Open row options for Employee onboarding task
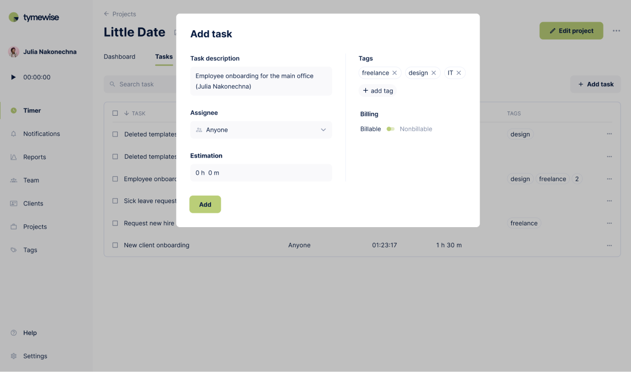Screen dimensions: 631x372 click(x=609, y=179)
